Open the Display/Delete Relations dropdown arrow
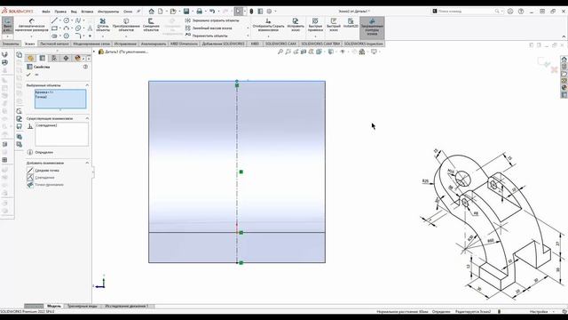The width and height of the screenshot is (568, 320). (x=268, y=36)
